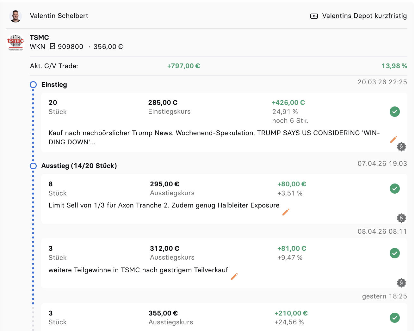Click the TSMC company logo
This screenshot has width=415, height=331.
tap(15, 42)
